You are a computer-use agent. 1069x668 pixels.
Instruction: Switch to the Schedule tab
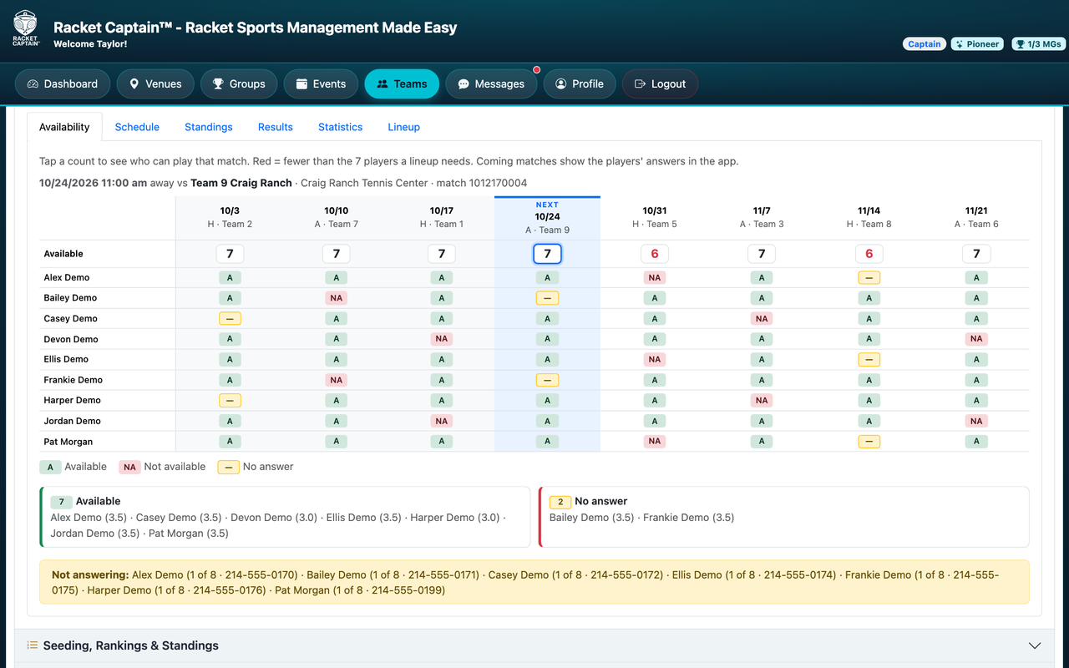coord(137,127)
